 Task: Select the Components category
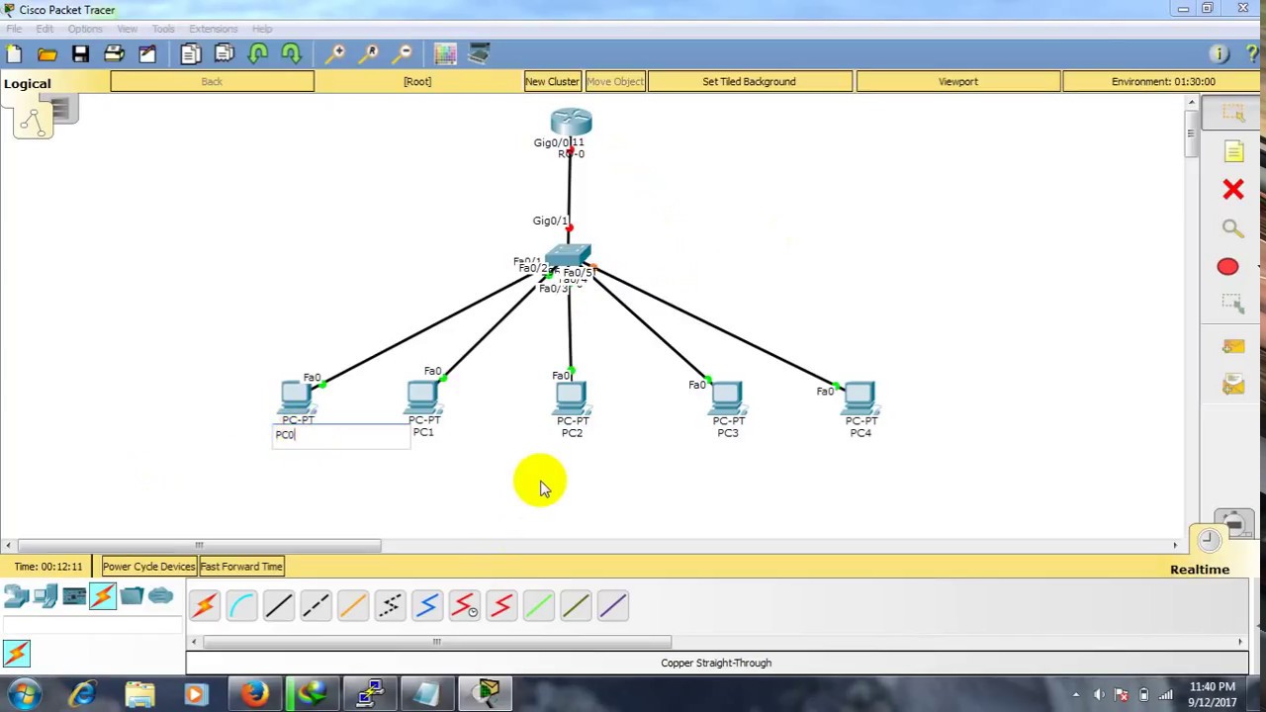point(74,596)
